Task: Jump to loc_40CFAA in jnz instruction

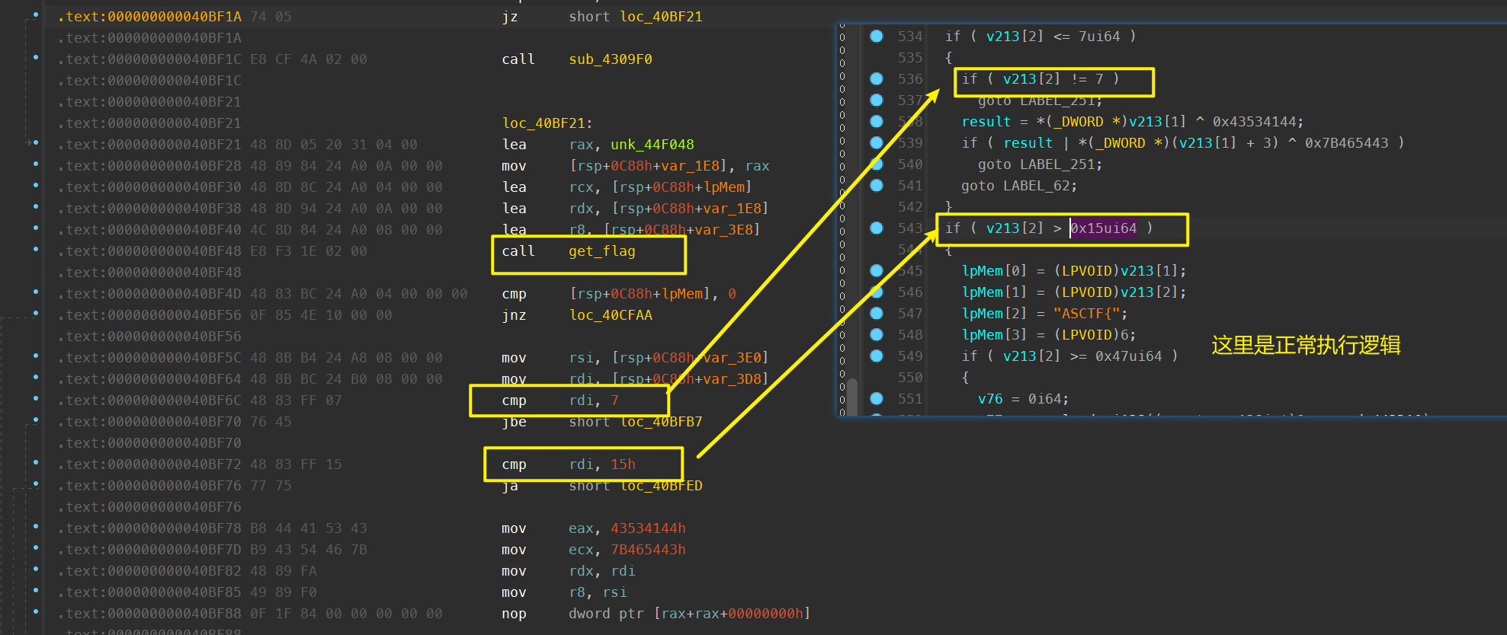Action: [x=610, y=315]
